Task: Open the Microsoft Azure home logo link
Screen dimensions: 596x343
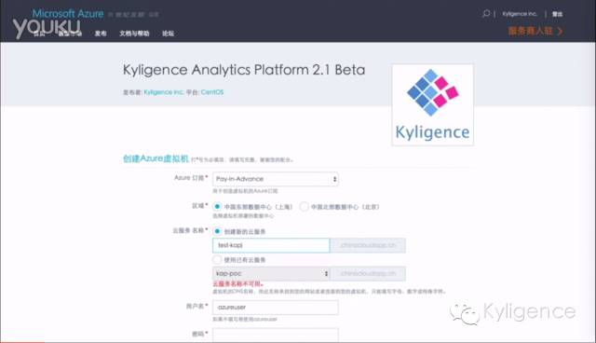Action: coord(68,14)
